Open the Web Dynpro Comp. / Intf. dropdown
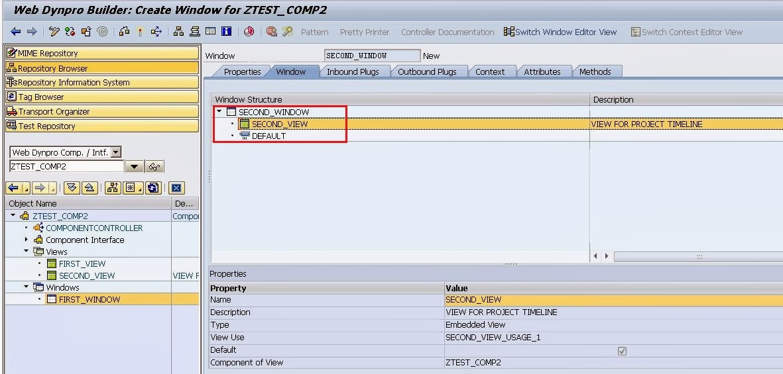The width and height of the screenshot is (783, 374). tap(116, 153)
